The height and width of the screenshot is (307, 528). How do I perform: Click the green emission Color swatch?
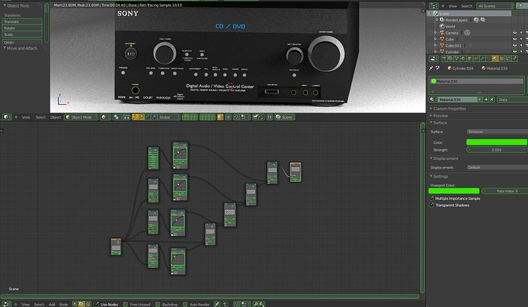(x=497, y=142)
